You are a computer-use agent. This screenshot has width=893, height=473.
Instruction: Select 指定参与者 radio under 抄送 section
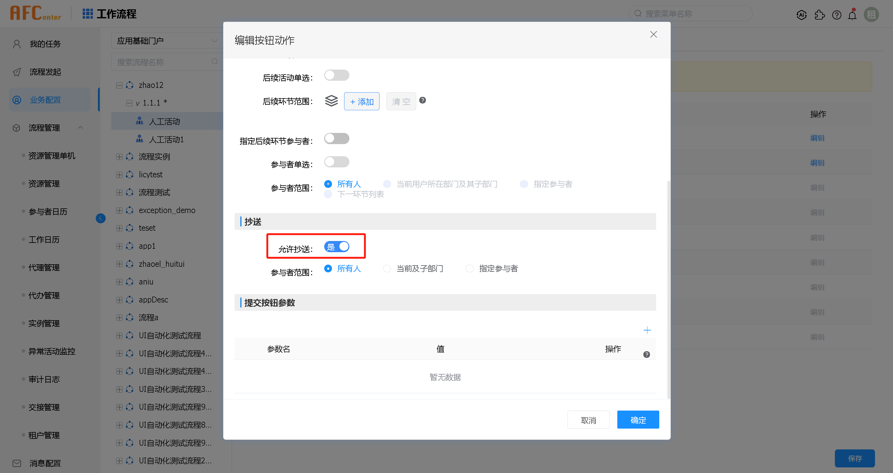pos(470,268)
